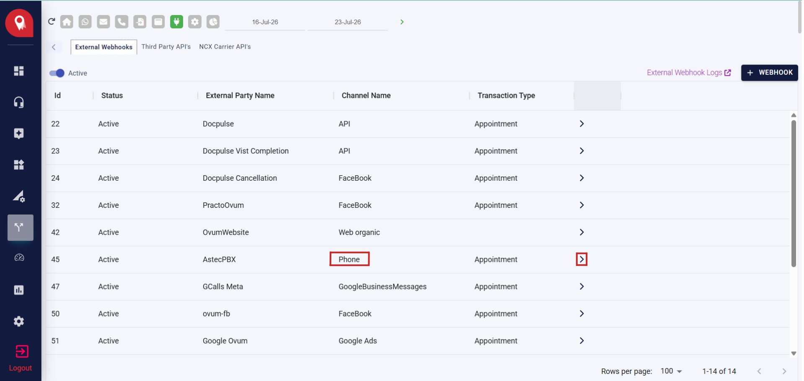Screen dimensions: 804x381
Task: Open the gear settings toolbar icon
Action: (195, 22)
